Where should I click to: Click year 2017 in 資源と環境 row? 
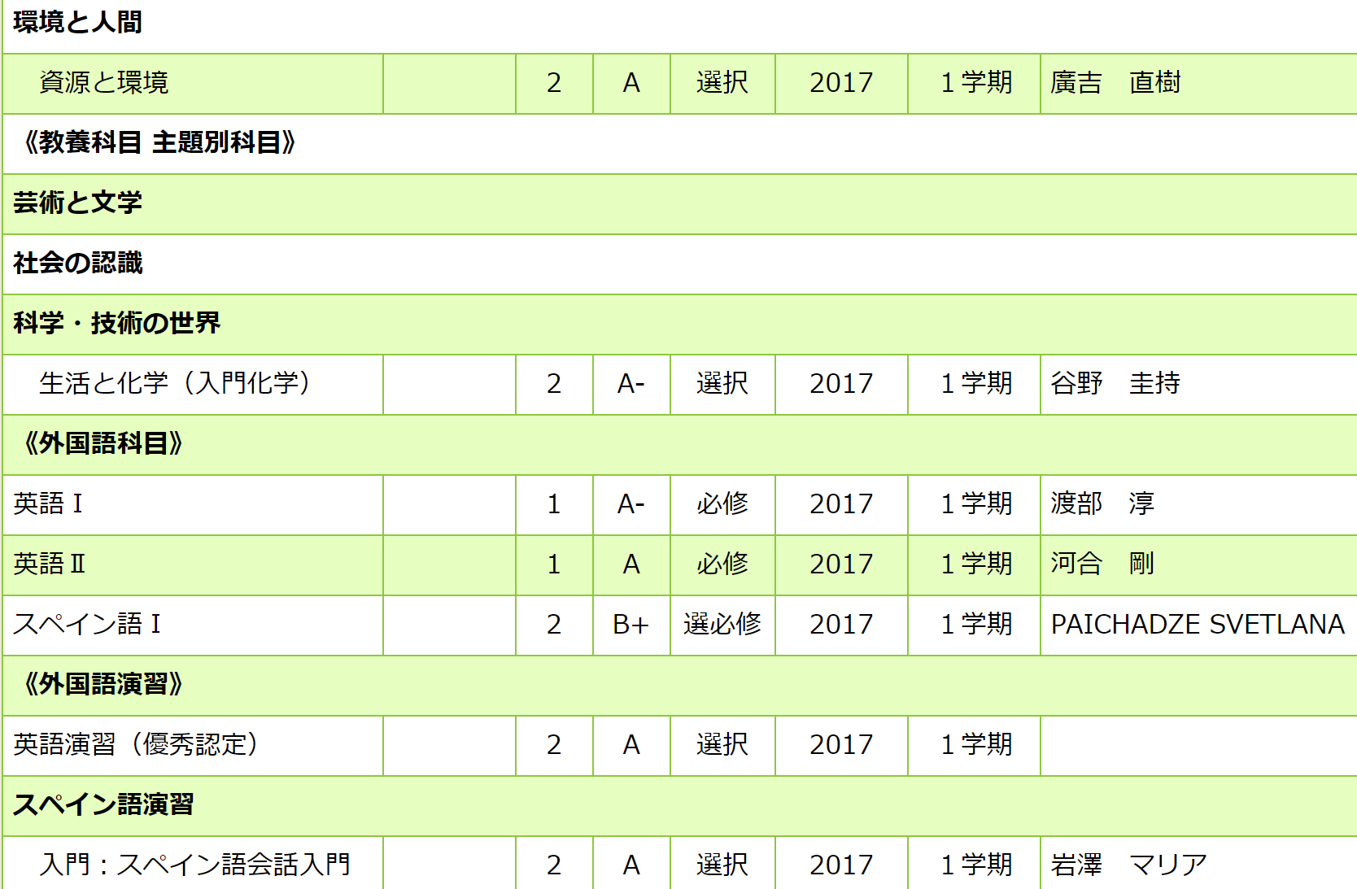coord(841,82)
